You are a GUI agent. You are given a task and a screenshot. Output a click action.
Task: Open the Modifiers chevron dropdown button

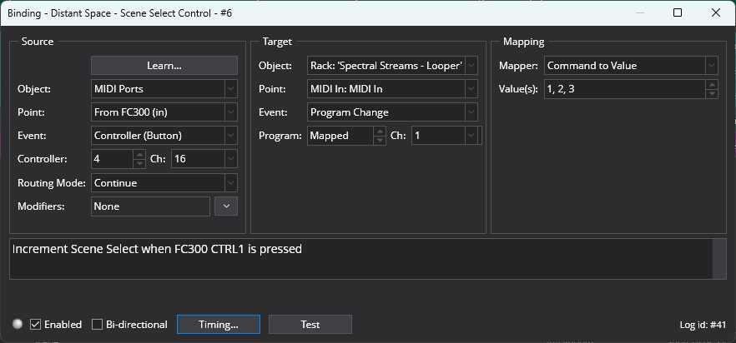pos(226,206)
